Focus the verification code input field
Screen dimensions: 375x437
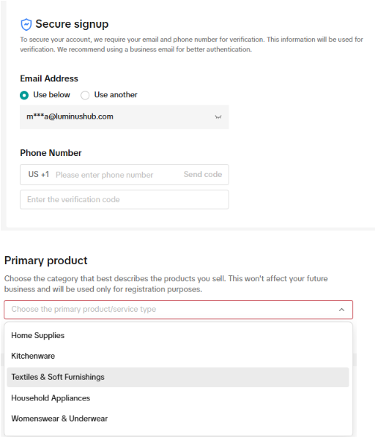click(125, 200)
